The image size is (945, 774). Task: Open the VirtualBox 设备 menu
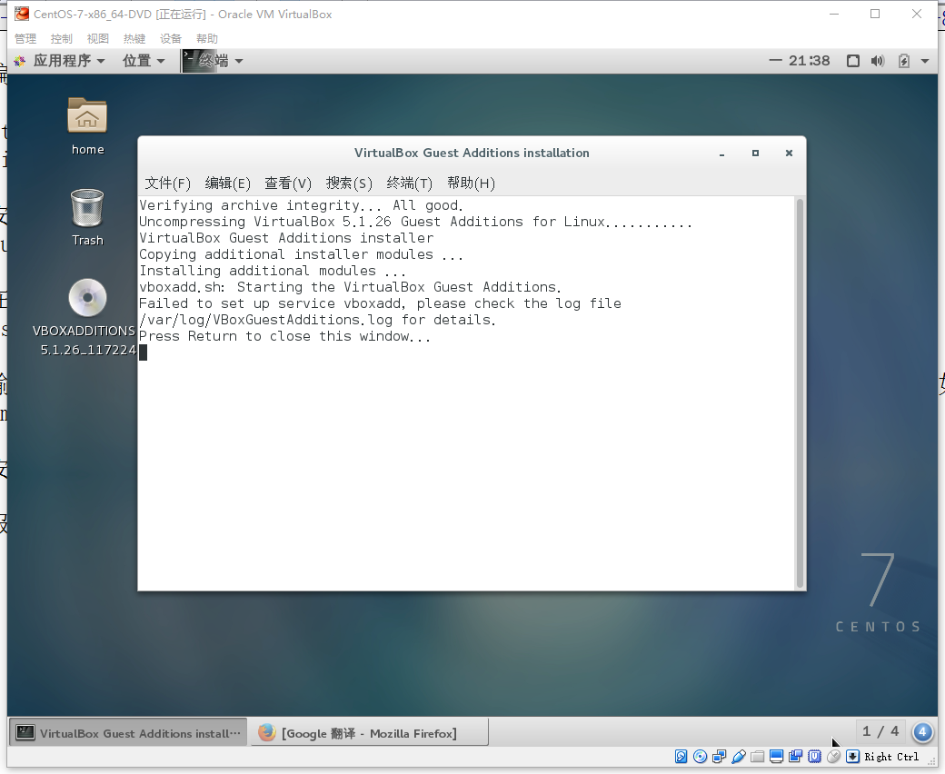pos(171,38)
